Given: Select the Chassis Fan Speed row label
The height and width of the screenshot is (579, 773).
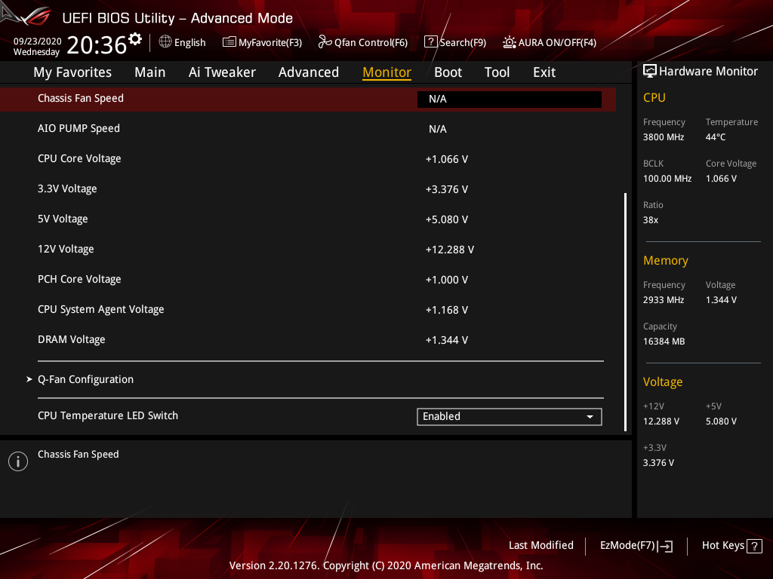Looking at the screenshot, I should pyautogui.click(x=81, y=98).
